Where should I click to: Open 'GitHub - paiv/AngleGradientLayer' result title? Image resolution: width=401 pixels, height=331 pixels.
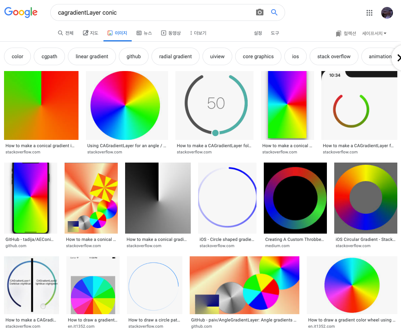(x=244, y=320)
